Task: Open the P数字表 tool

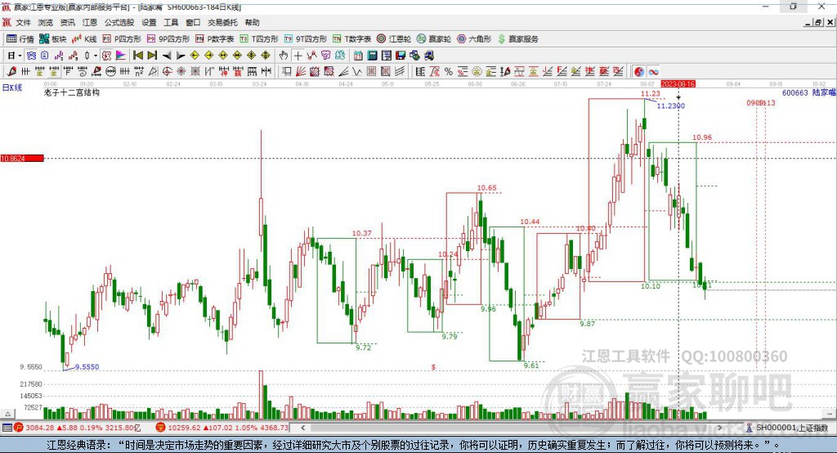Action: click(215, 39)
